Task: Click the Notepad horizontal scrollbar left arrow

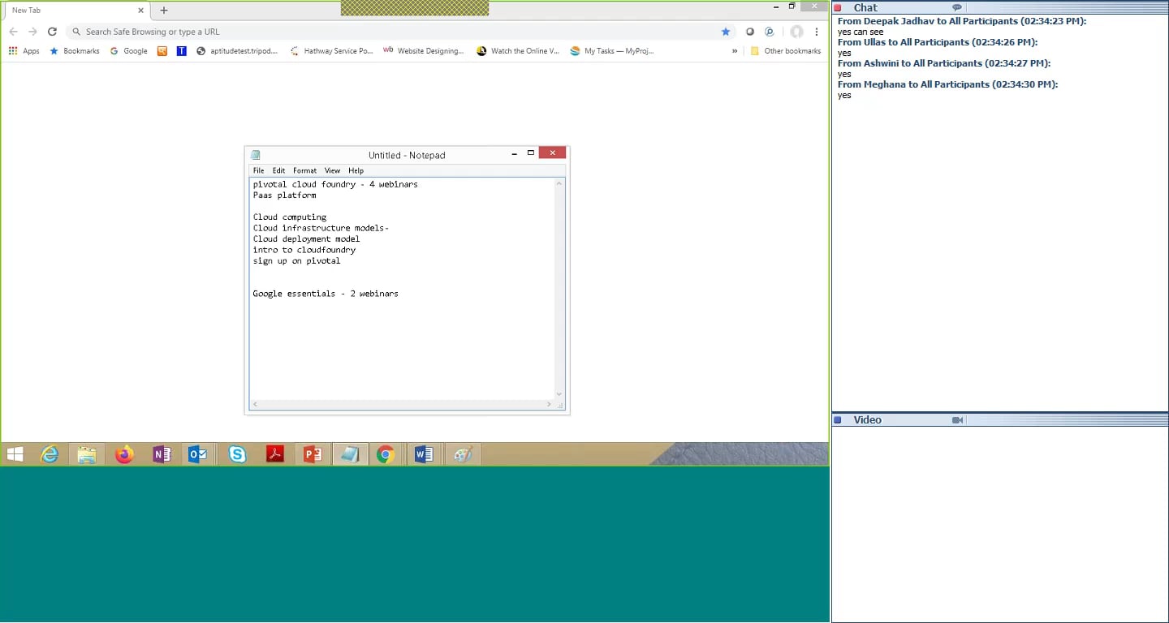Action: tap(255, 404)
